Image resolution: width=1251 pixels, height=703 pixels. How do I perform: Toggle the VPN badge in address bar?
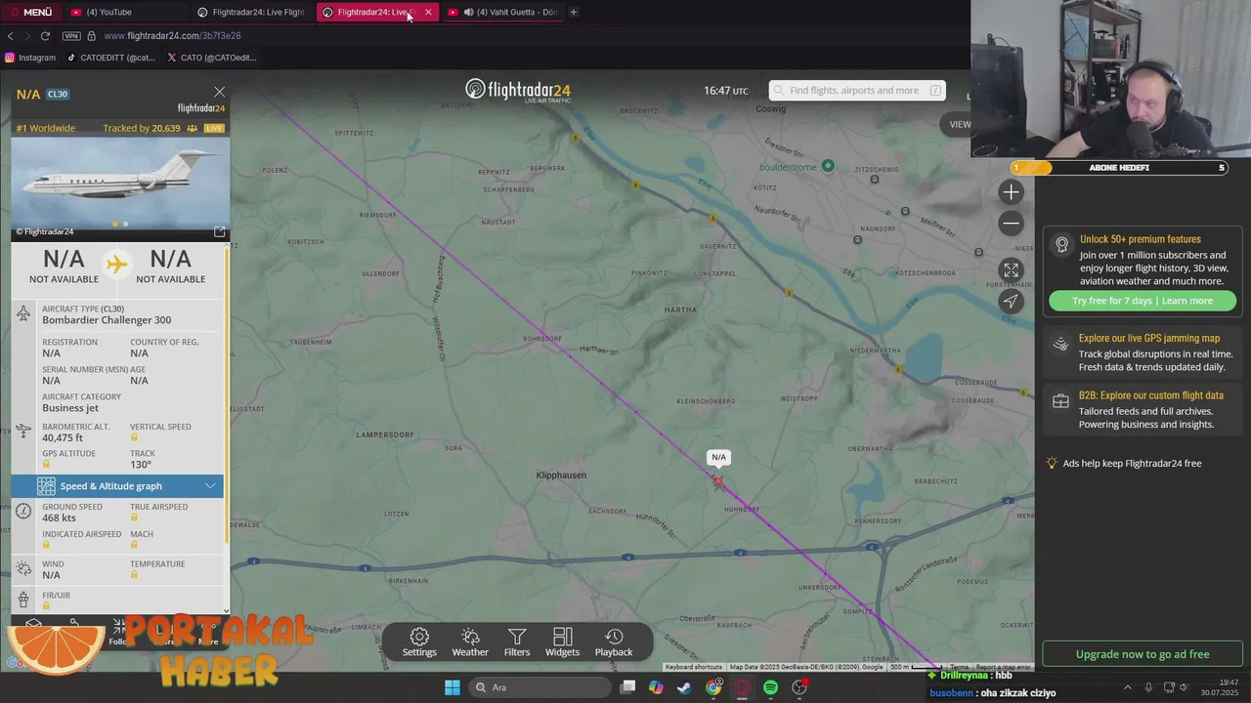[71, 36]
